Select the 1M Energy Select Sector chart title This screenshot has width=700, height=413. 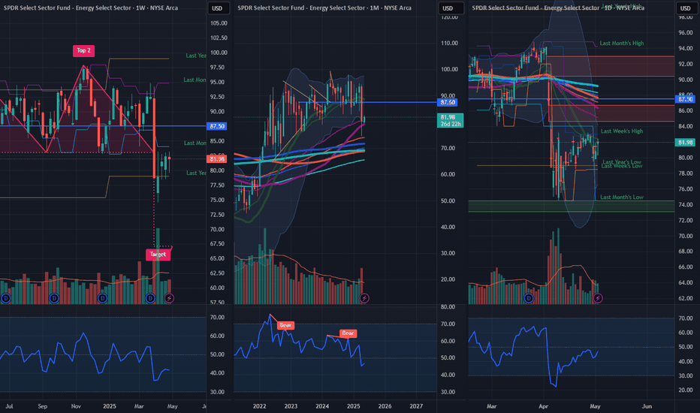(x=324, y=8)
